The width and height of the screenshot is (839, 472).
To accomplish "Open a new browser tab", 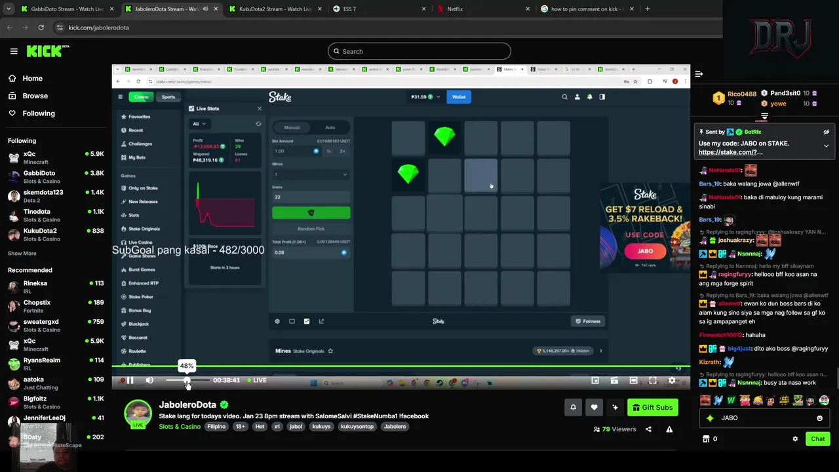I will tap(647, 9).
